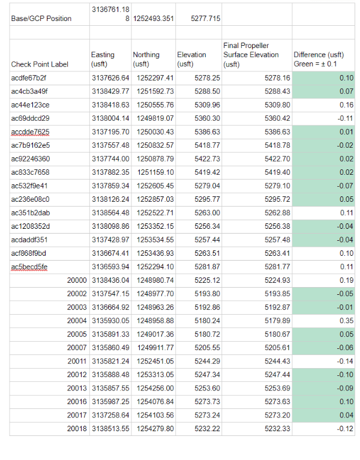
Task: Select check point number 20000 cell
Action: pyautogui.click(x=77, y=280)
